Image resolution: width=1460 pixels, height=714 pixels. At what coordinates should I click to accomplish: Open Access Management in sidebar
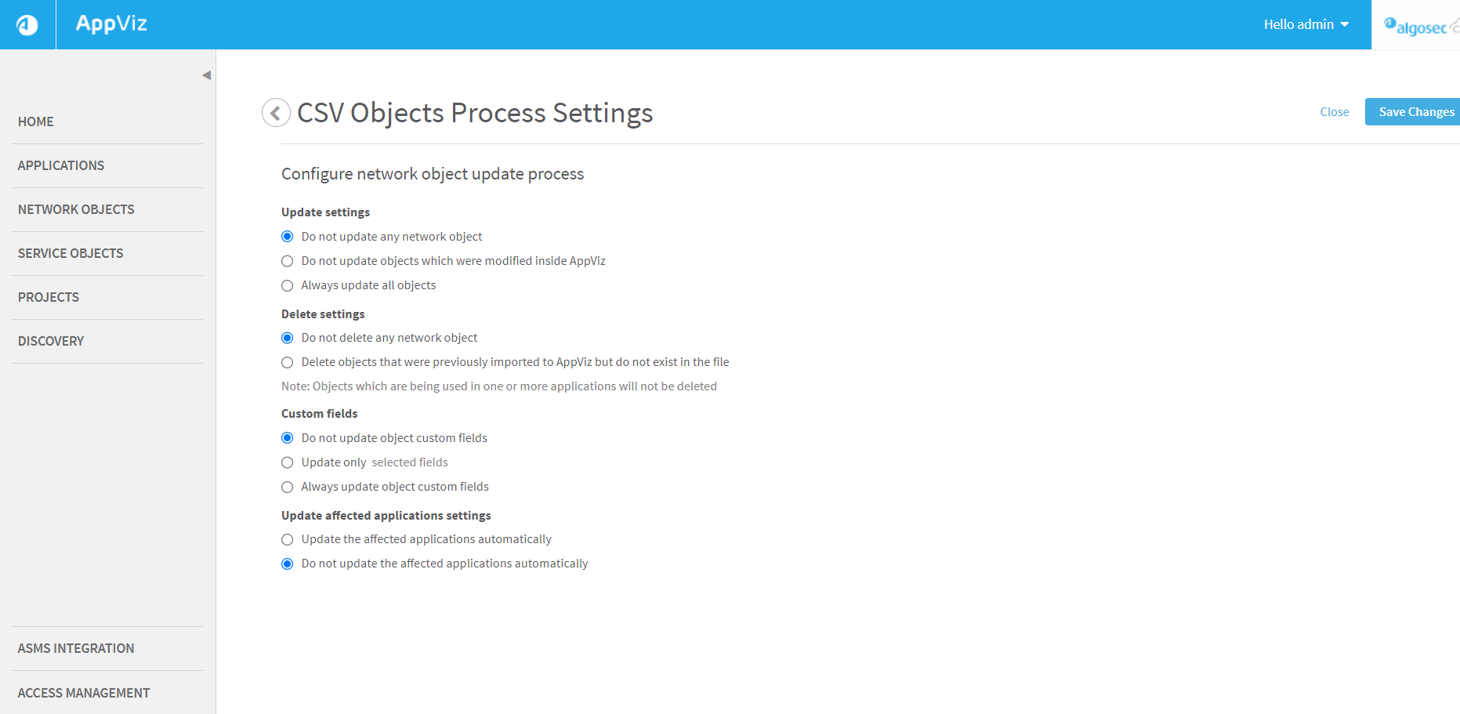tap(84, 693)
